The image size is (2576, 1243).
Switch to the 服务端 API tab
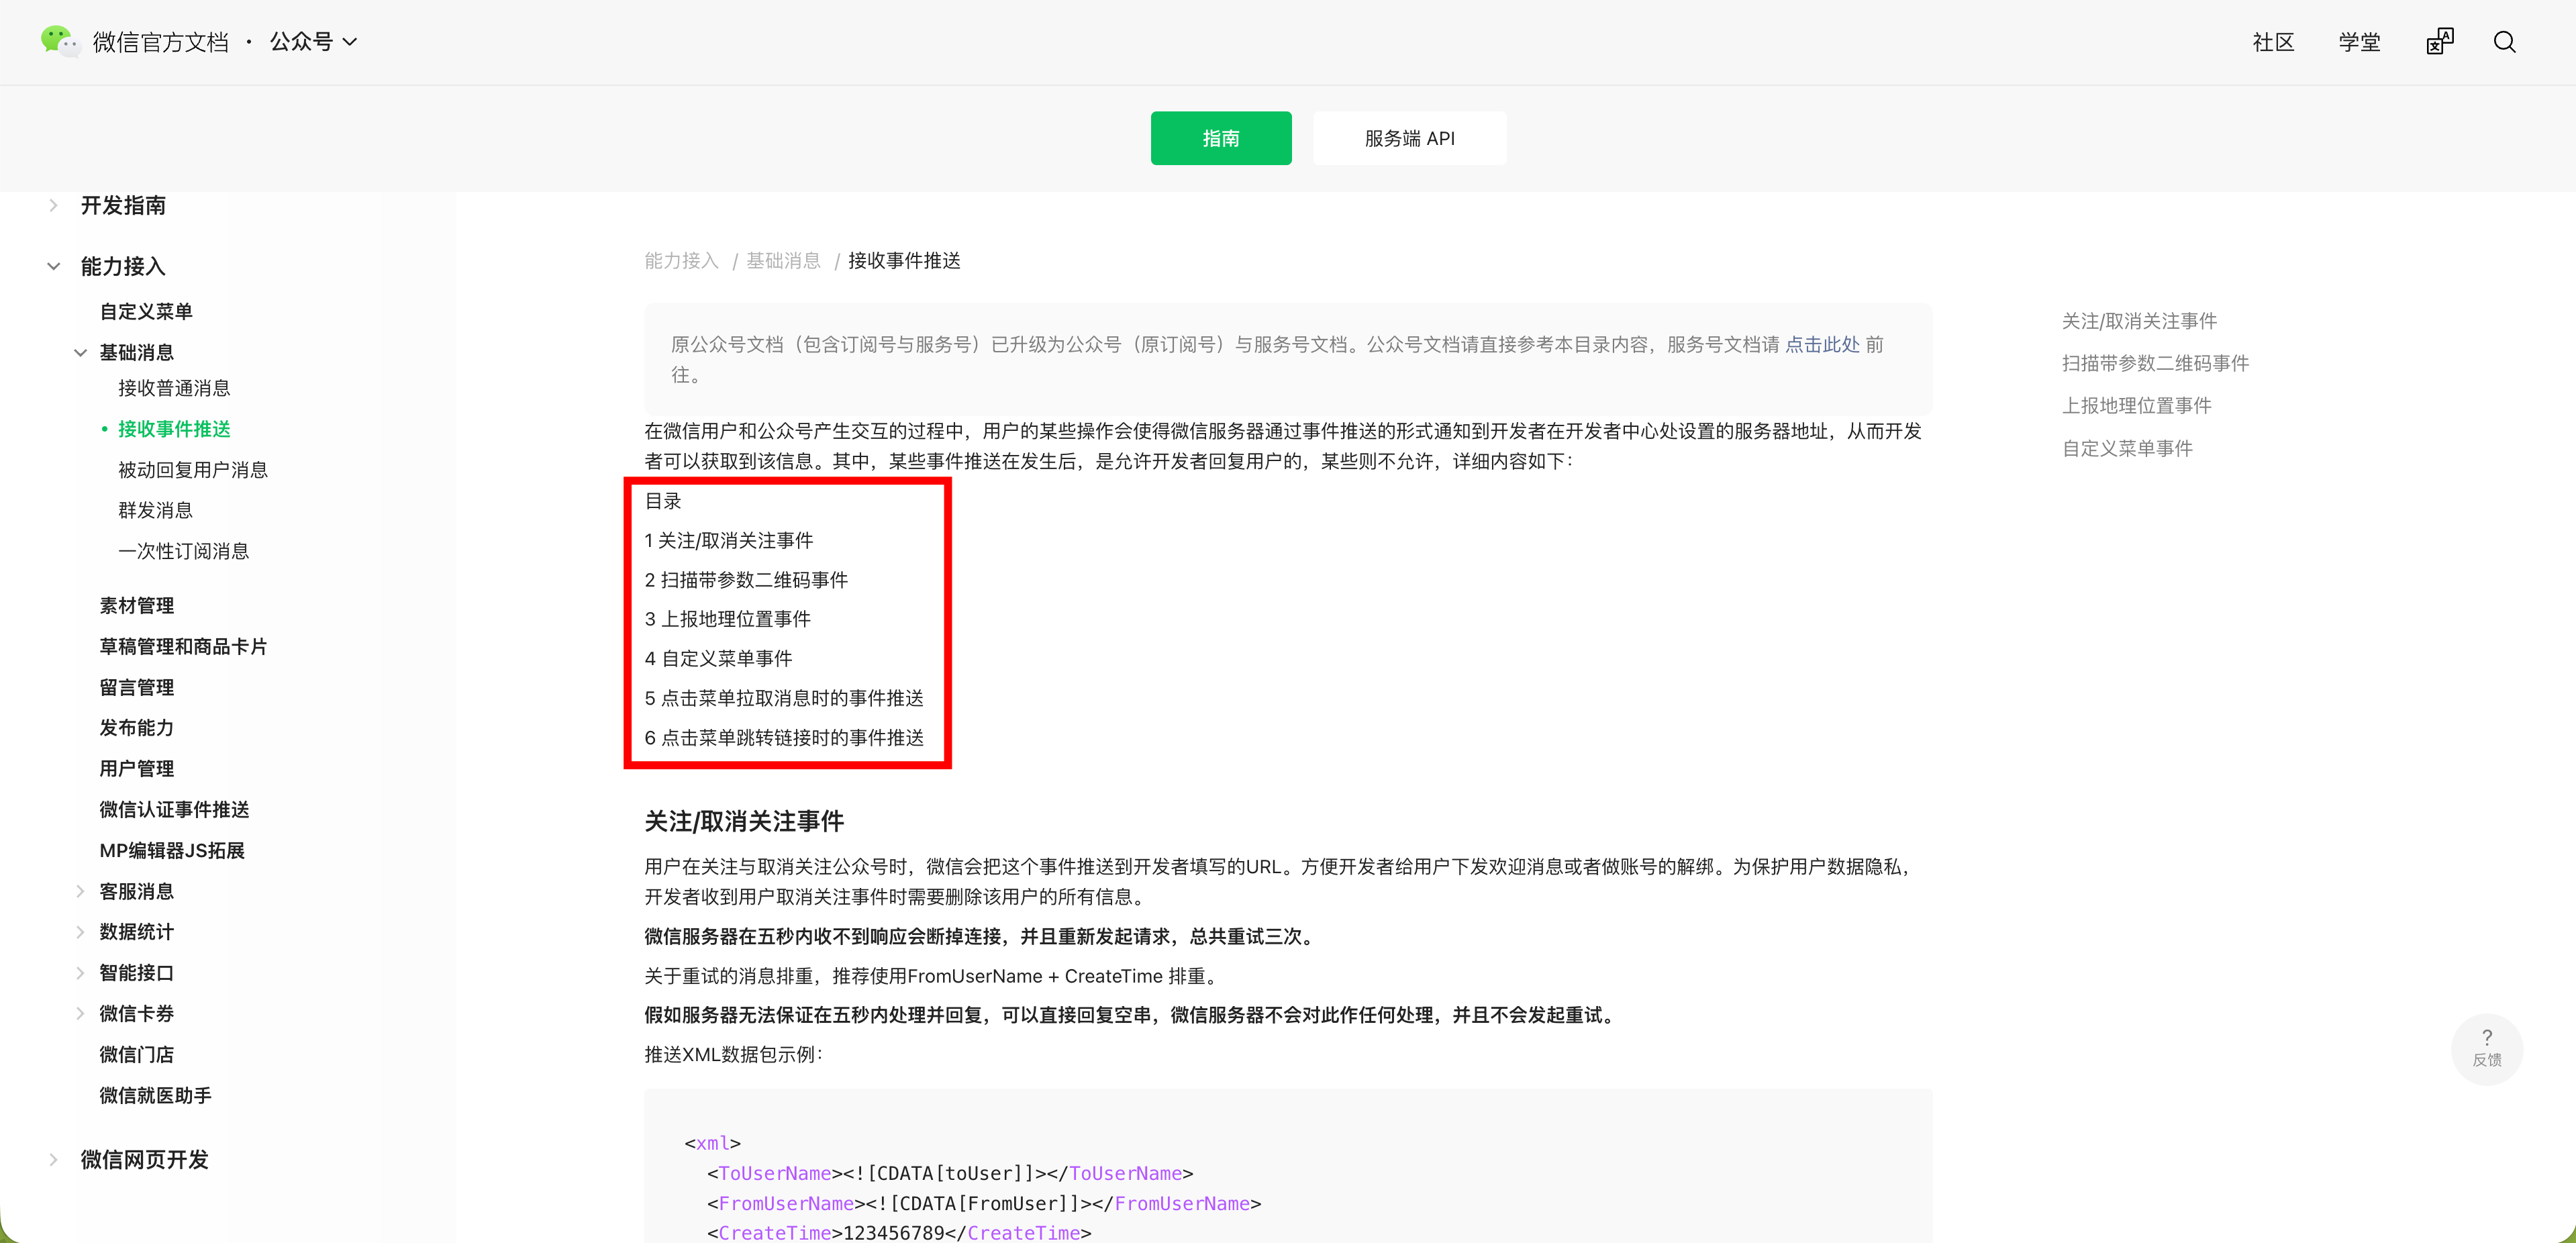point(1408,138)
